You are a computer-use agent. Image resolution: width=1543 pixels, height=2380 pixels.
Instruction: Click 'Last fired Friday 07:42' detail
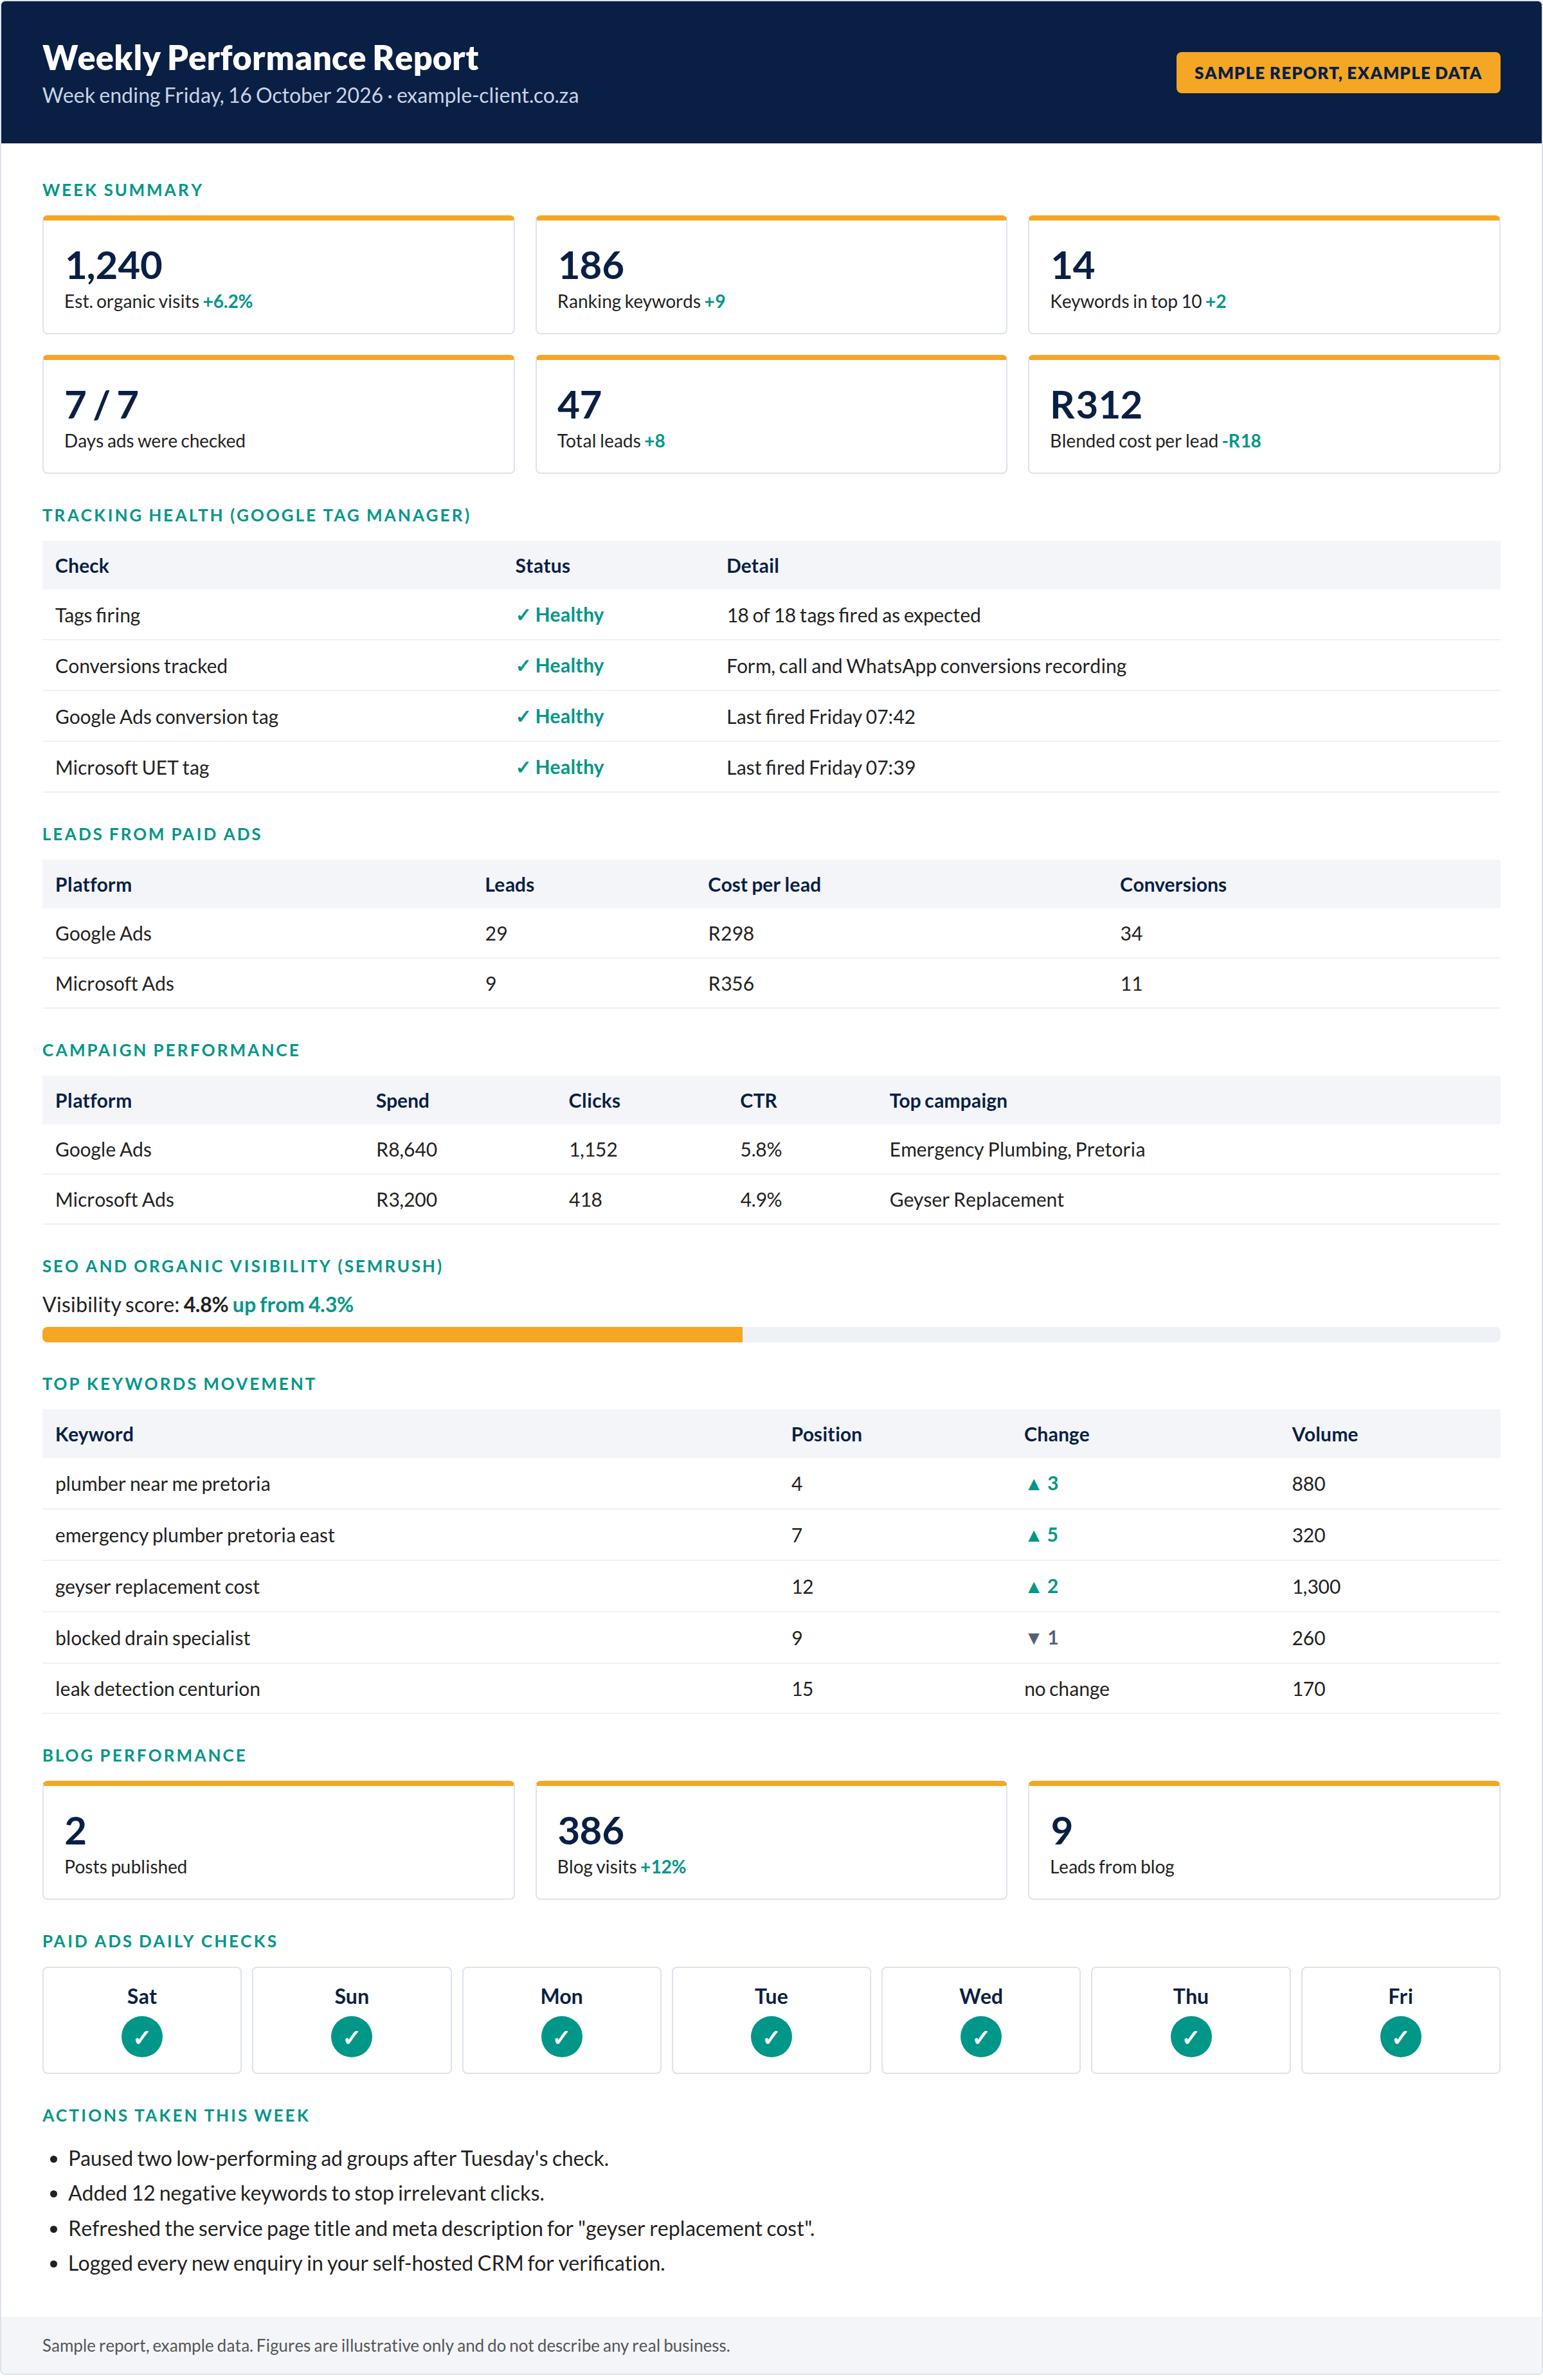(821, 717)
